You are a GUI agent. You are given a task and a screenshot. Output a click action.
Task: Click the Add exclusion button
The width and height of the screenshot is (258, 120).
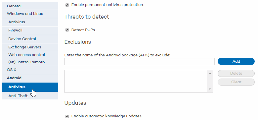[236, 61]
